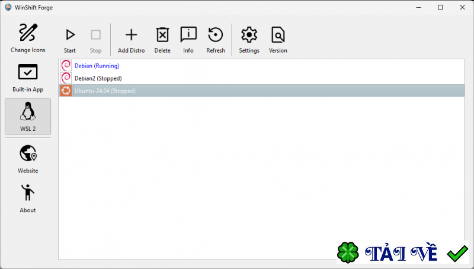Add a new distro

coord(131,40)
